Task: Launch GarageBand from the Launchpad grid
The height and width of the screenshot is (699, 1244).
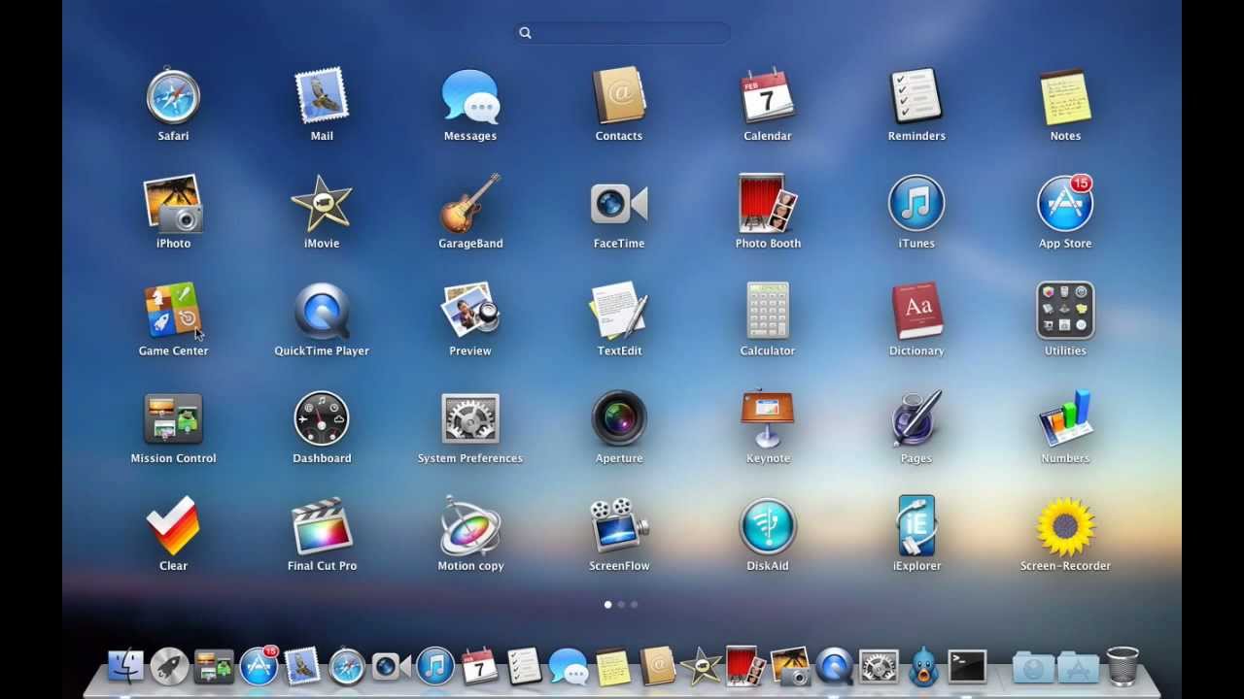Action: pyautogui.click(x=470, y=205)
